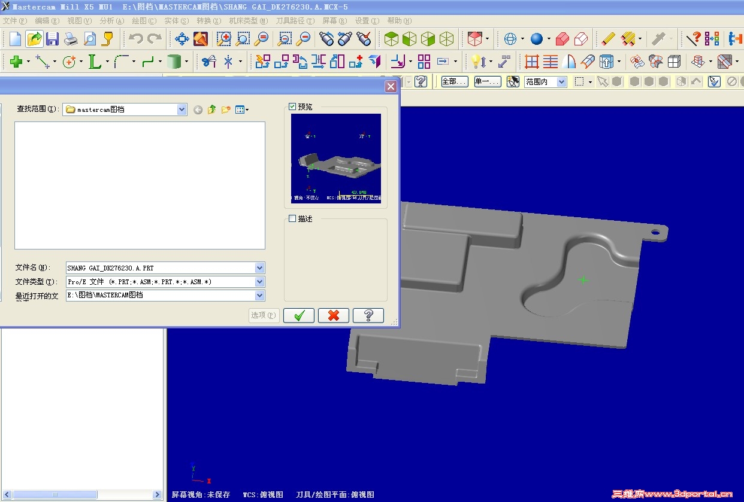Open view menu dropdown in file dialog
Viewport: 744px width, 502px height.
coord(242,109)
